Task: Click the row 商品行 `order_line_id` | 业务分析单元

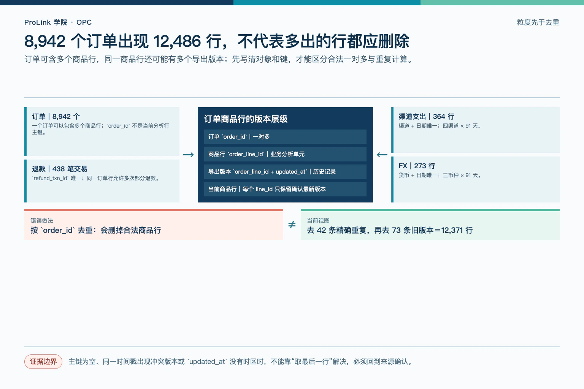Action: point(285,154)
